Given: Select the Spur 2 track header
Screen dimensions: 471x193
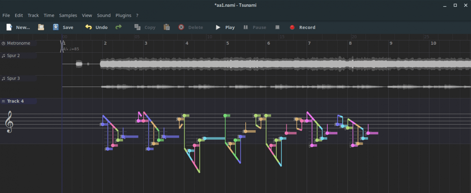Looking at the screenshot, I should click(x=18, y=56).
